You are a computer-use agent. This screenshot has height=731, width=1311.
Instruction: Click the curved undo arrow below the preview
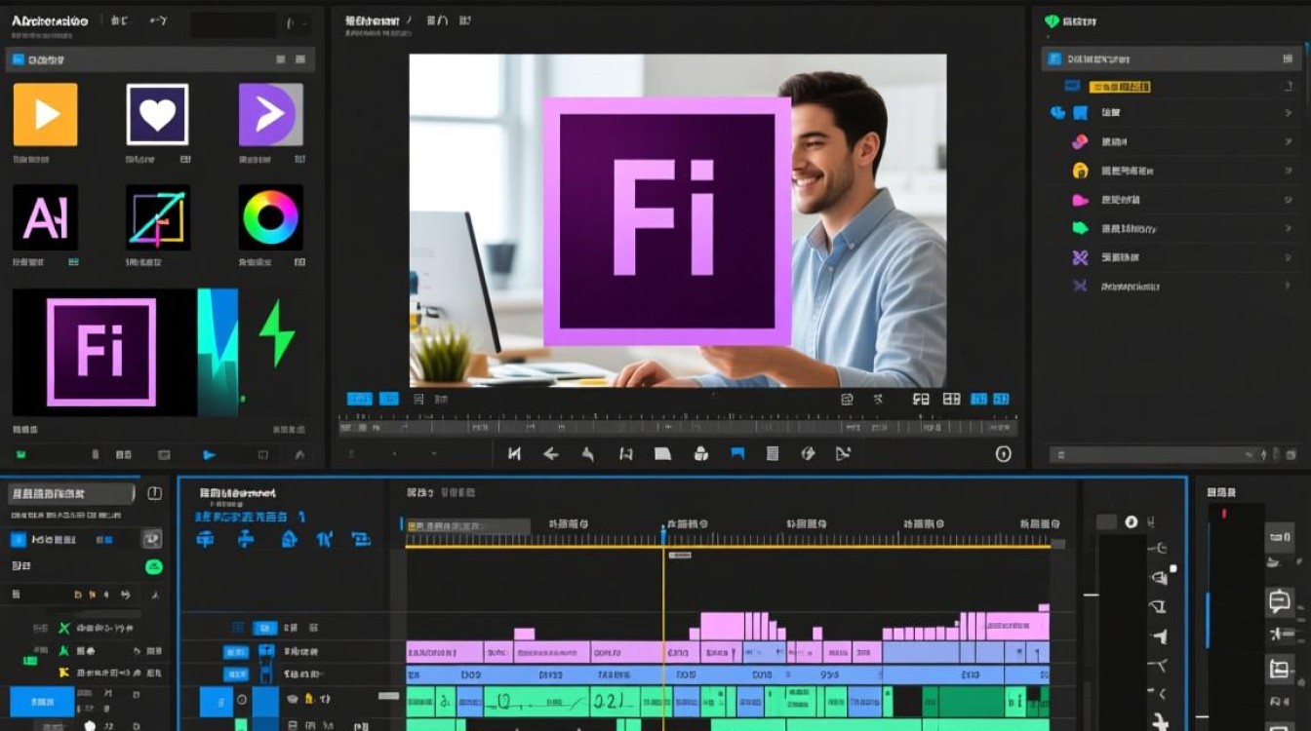[587, 453]
